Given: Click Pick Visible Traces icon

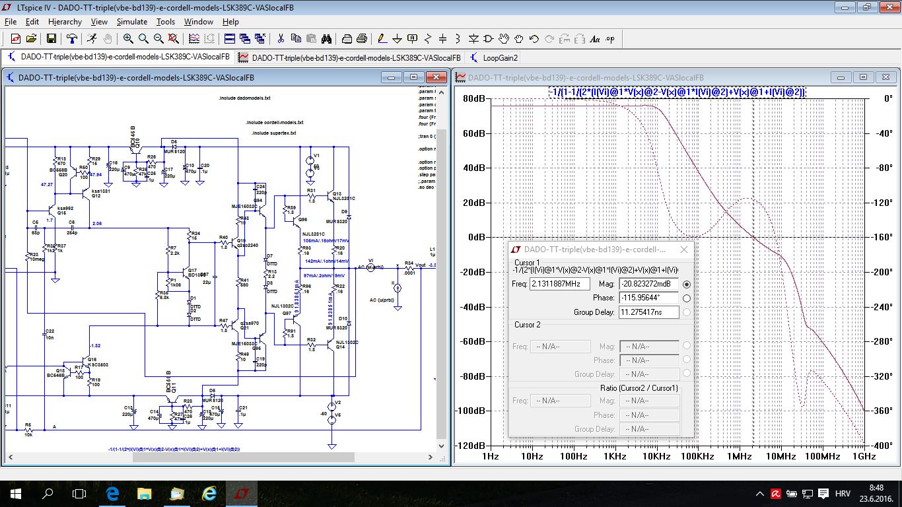Looking at the screenshot, I should [x=195, y=39].
